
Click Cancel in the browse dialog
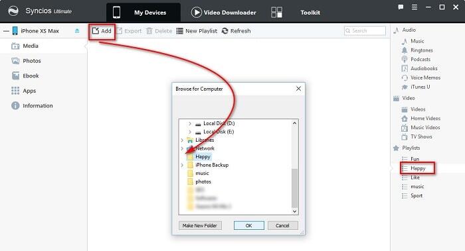point(282,226)
